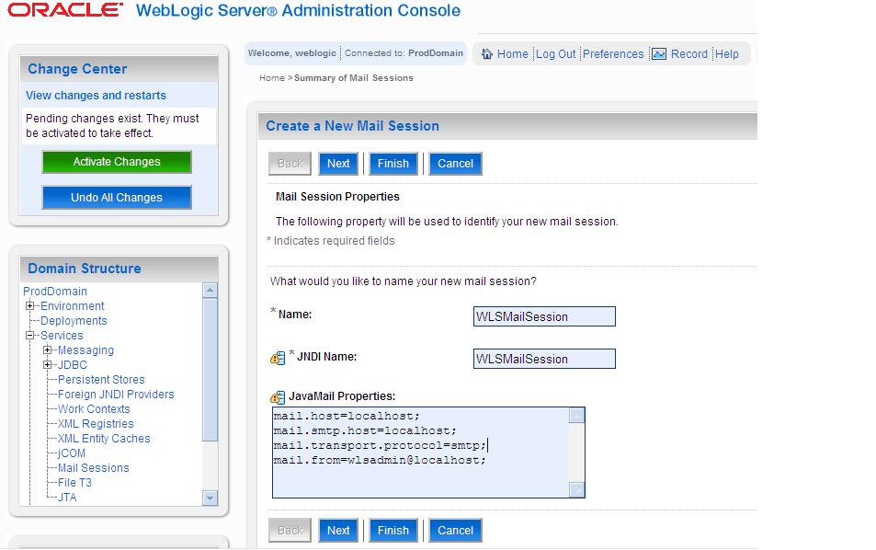Click the Change Center header
Viewport: 876px width, 550px height.
[x=119, y=69]
